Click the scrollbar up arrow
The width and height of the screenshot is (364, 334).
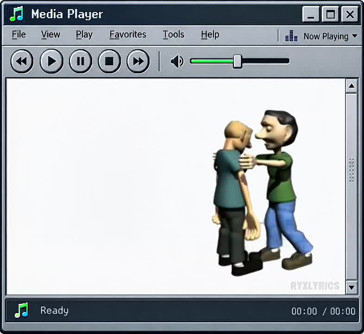[351, 86]
